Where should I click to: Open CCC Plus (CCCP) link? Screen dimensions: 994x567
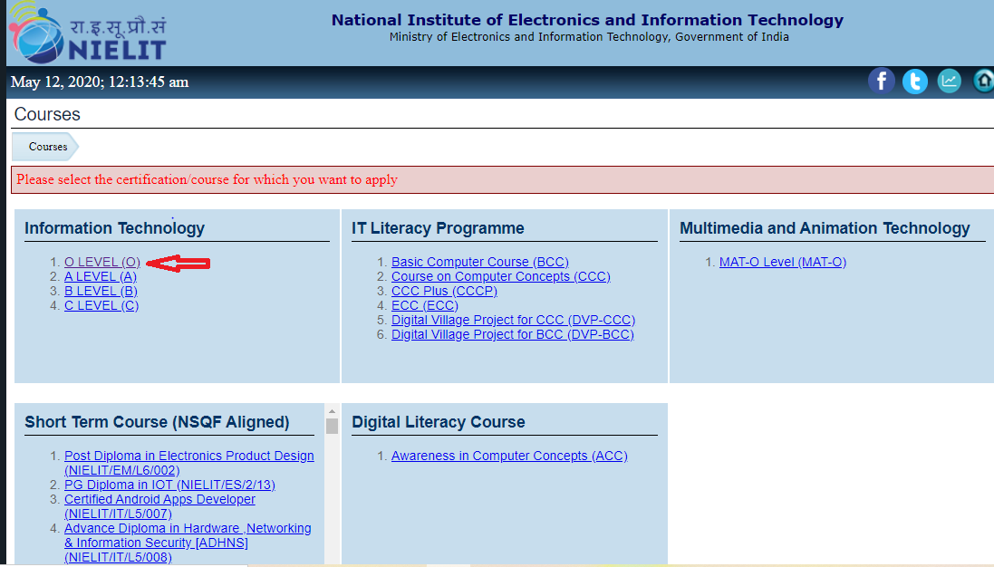pos(444,291)
